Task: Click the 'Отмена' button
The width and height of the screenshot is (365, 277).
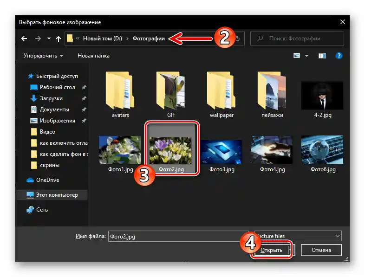Action: [321, 250]
